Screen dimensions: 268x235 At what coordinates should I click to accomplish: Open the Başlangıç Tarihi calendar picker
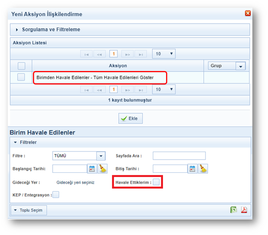click(x=92, y=168)
